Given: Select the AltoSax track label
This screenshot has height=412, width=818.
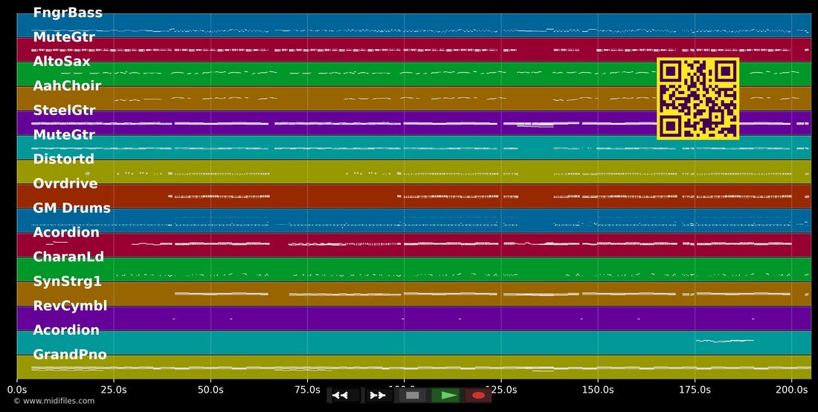Looking at the screenshot, I should click(x=62, y=62).
